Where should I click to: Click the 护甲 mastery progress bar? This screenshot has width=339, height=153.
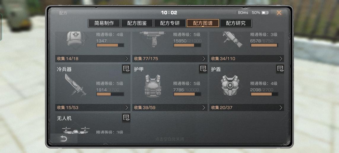tap(187, 94)
